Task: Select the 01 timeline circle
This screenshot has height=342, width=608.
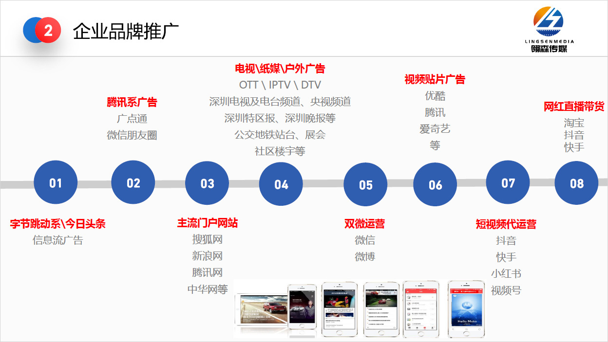Action: click(x=56, y=183)
